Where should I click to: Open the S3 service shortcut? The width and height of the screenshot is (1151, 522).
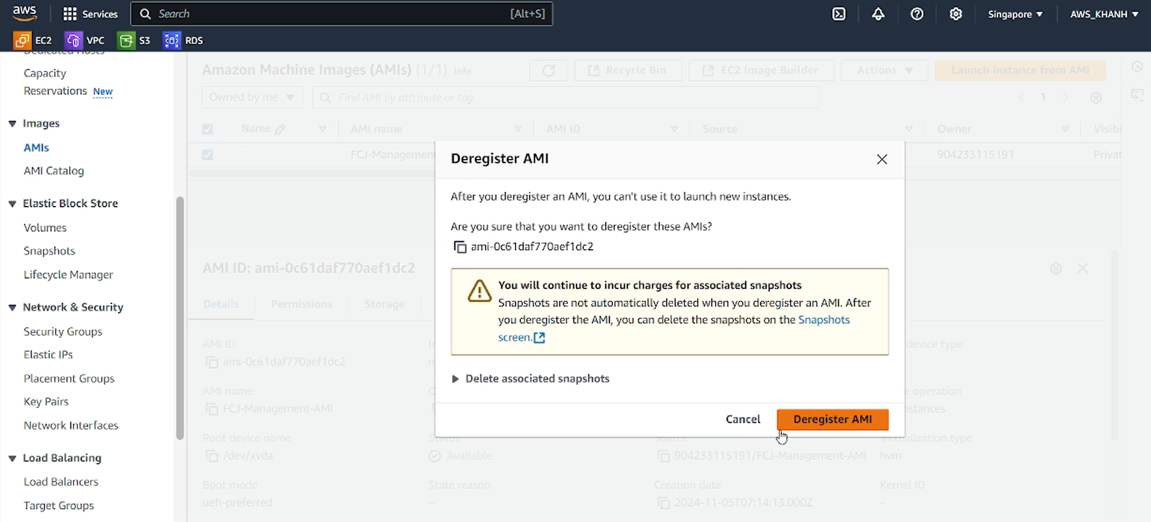click(135, 40)
